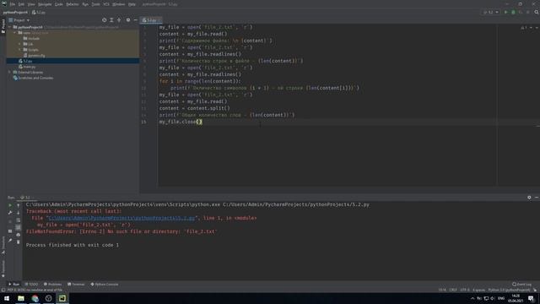
Task: Click the green Run button in toolbar
Action: pos(506,12)
